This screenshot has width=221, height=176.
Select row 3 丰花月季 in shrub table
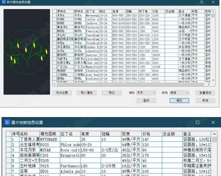[109, 150]
